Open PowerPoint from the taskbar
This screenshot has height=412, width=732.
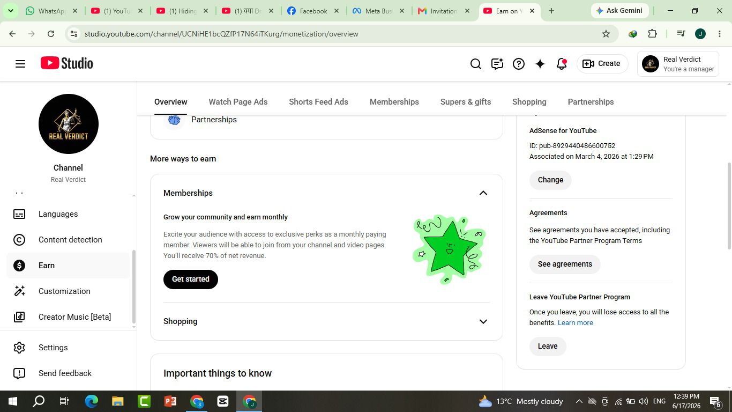[x=170, y=401]
